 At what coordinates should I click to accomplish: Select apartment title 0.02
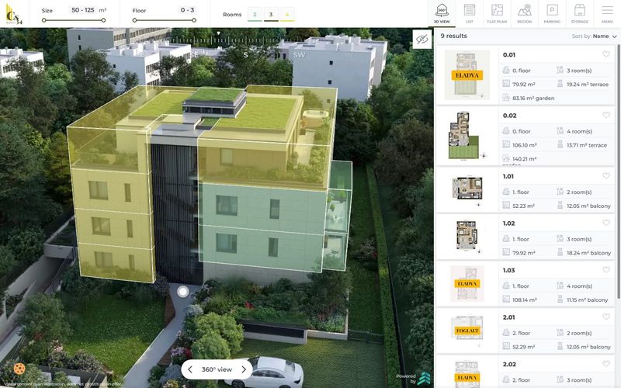click(x=510, y=116)
